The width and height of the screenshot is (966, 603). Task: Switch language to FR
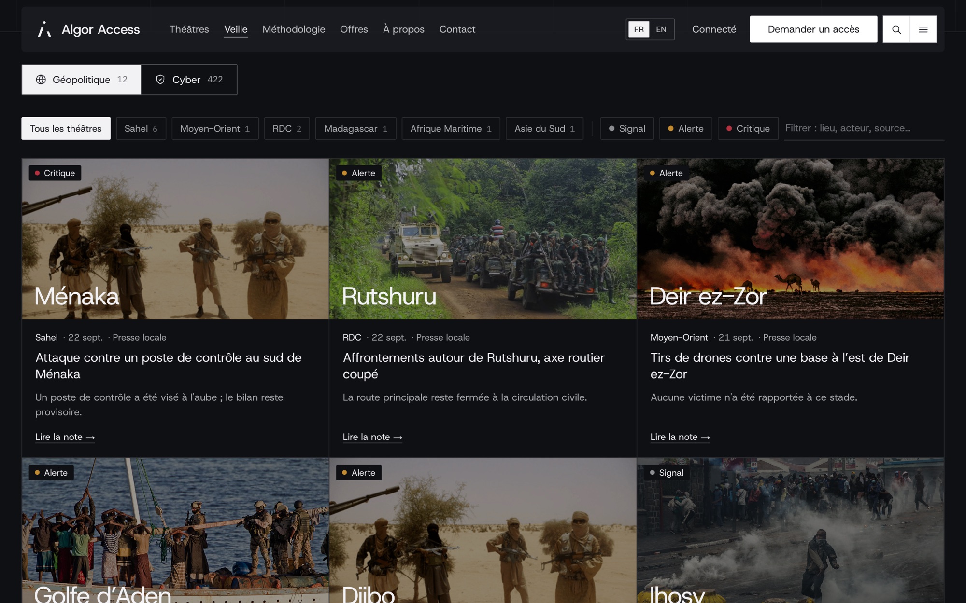(x=639, y=29)
